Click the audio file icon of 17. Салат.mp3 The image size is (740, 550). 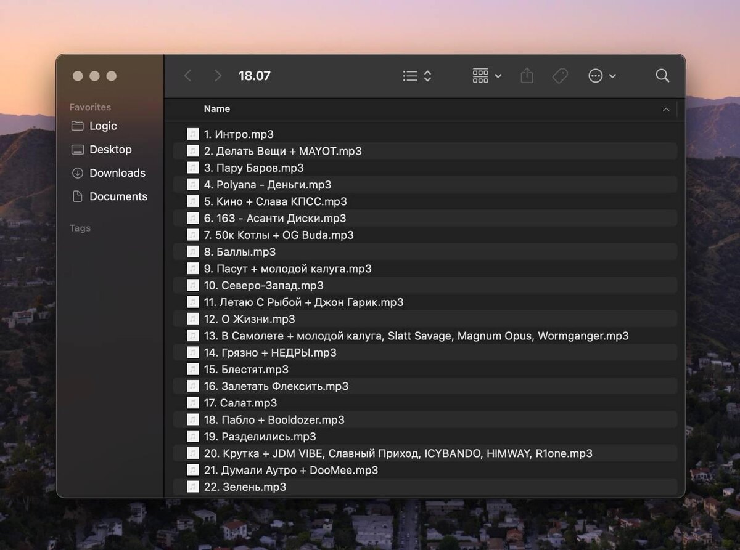[x=193, y=403]
